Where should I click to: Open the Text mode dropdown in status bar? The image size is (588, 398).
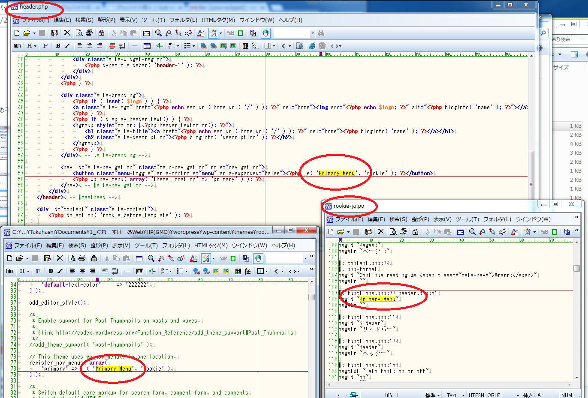pos(455,395)
